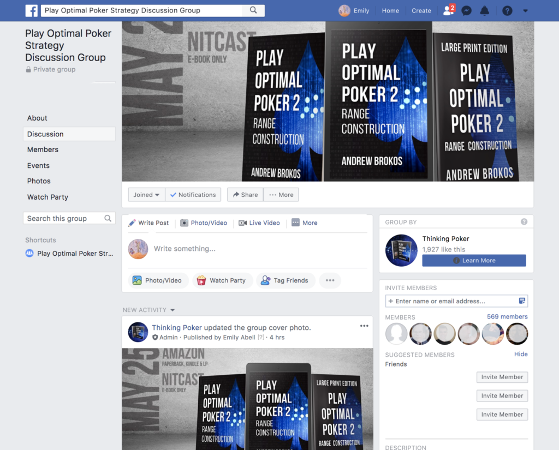Click the Watch Party popcorn icon
559x450 pixels.
coord(201,280)
